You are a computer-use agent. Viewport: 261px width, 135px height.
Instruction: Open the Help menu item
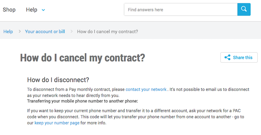[x=31, y=10]
